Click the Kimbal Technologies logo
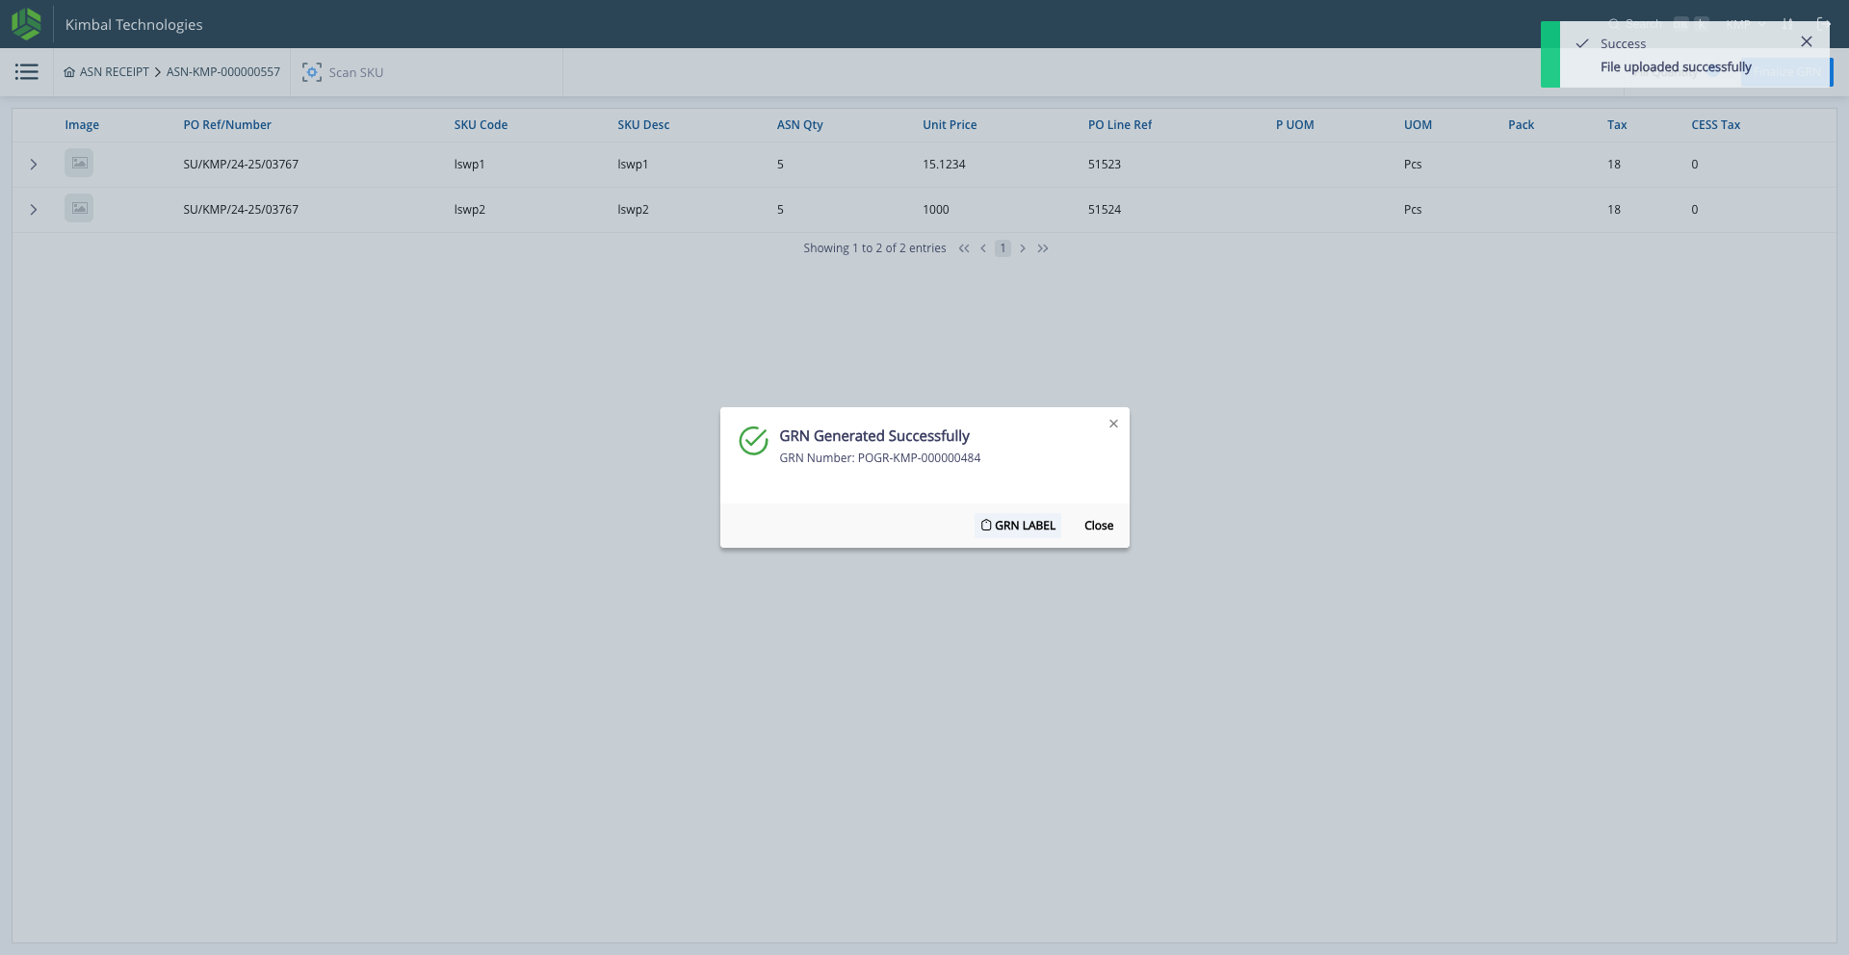1849x955 pixels. click(26, 24)
